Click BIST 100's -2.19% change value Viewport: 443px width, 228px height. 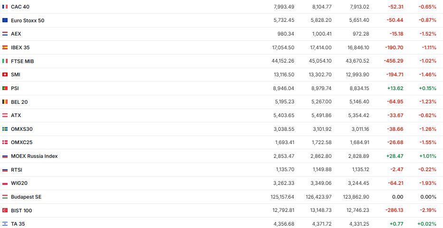pos(427,210)
